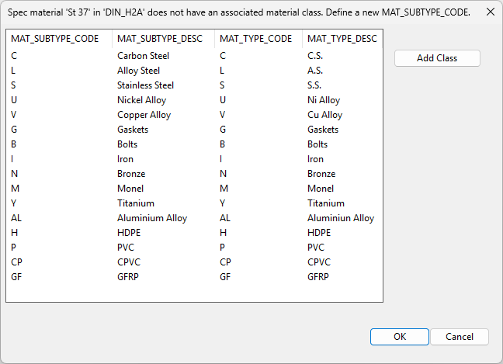Confirm the dialog with OK

click(x=399, y=337)
